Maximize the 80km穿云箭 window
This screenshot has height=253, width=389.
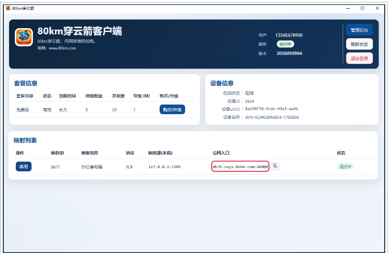coord(362,8)
